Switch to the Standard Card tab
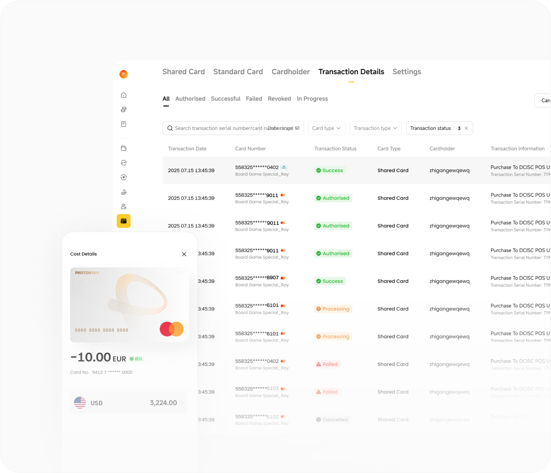Viewport: 551px width, 473px height. coord(238,72)
